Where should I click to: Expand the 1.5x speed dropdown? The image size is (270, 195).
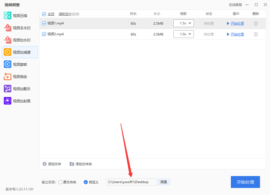point(184,23)
